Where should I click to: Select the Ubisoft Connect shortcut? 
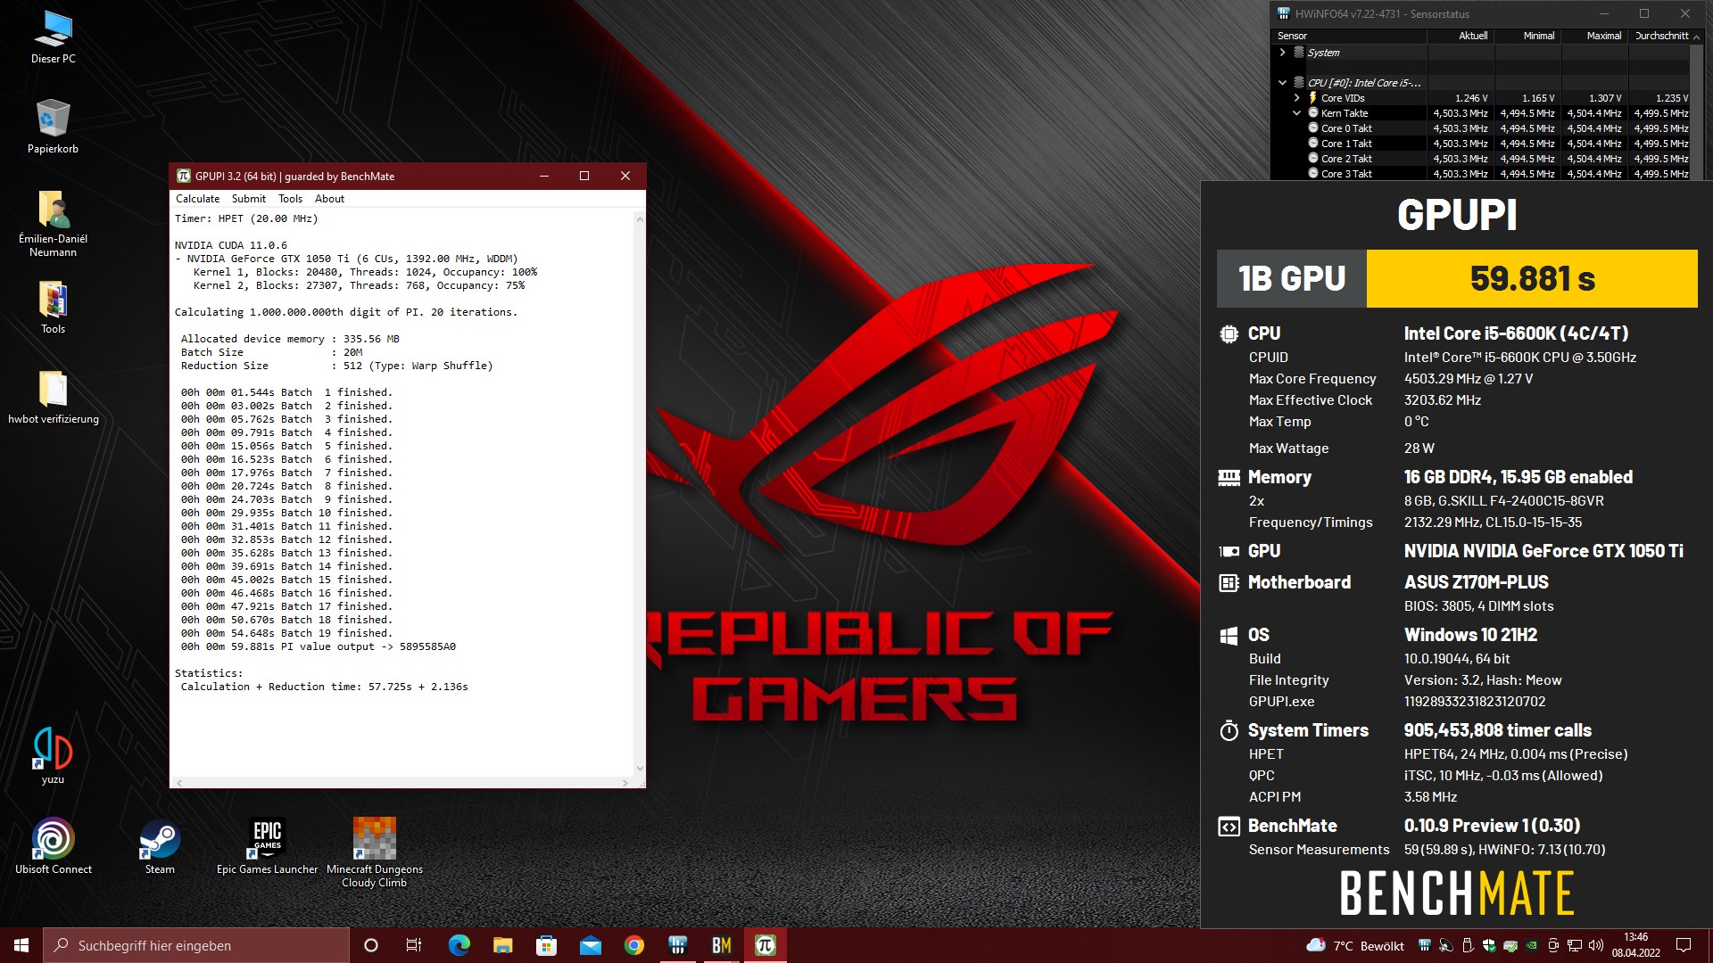click(53, 846)
